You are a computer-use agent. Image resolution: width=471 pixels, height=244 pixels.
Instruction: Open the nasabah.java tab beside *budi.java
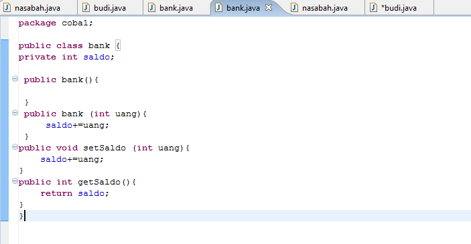pyautogui.click(x=325, y=8)
